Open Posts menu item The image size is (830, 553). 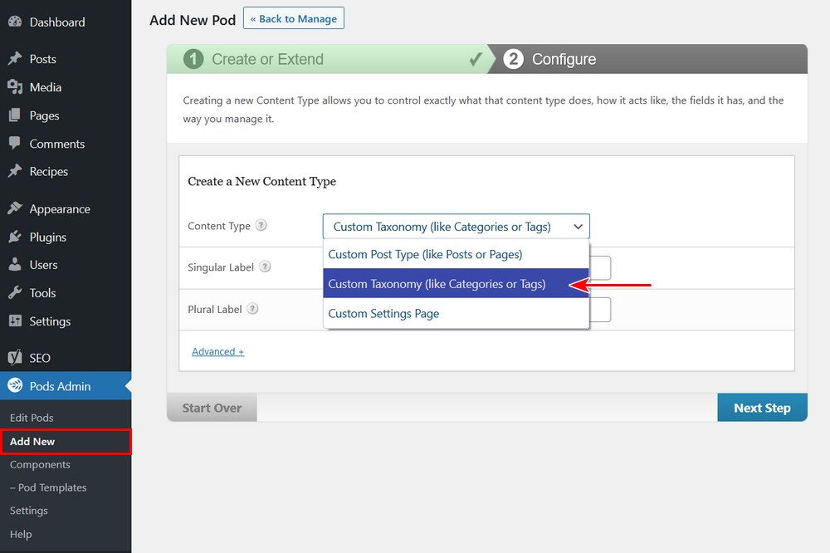point(66,59)
